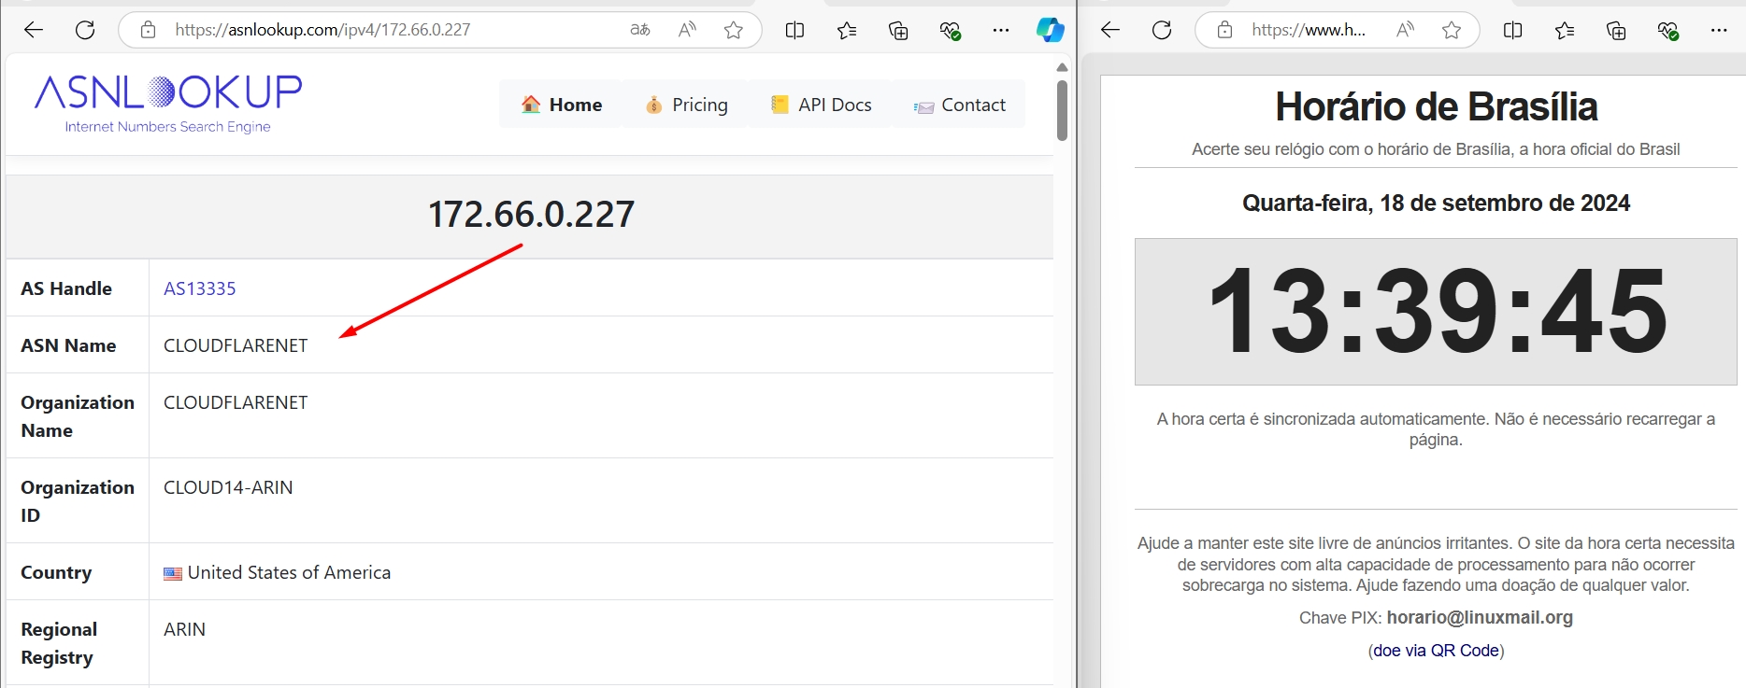
Task: Refresh the asnlookup page
Action: pos(85,30)
